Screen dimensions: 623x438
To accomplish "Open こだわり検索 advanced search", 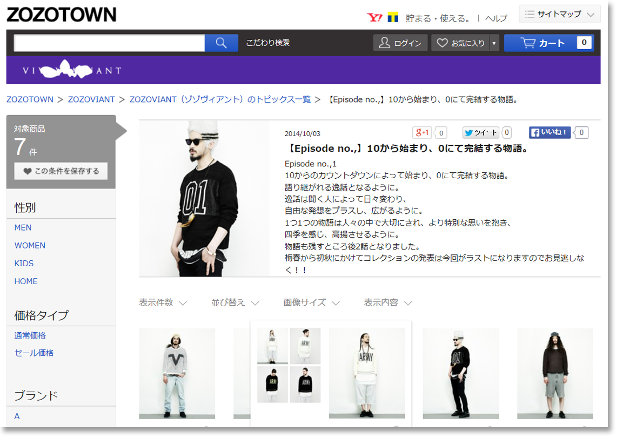I will [268, 43].
